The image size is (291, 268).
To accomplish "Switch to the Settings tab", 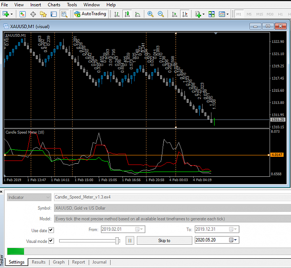I will point(17,262).
